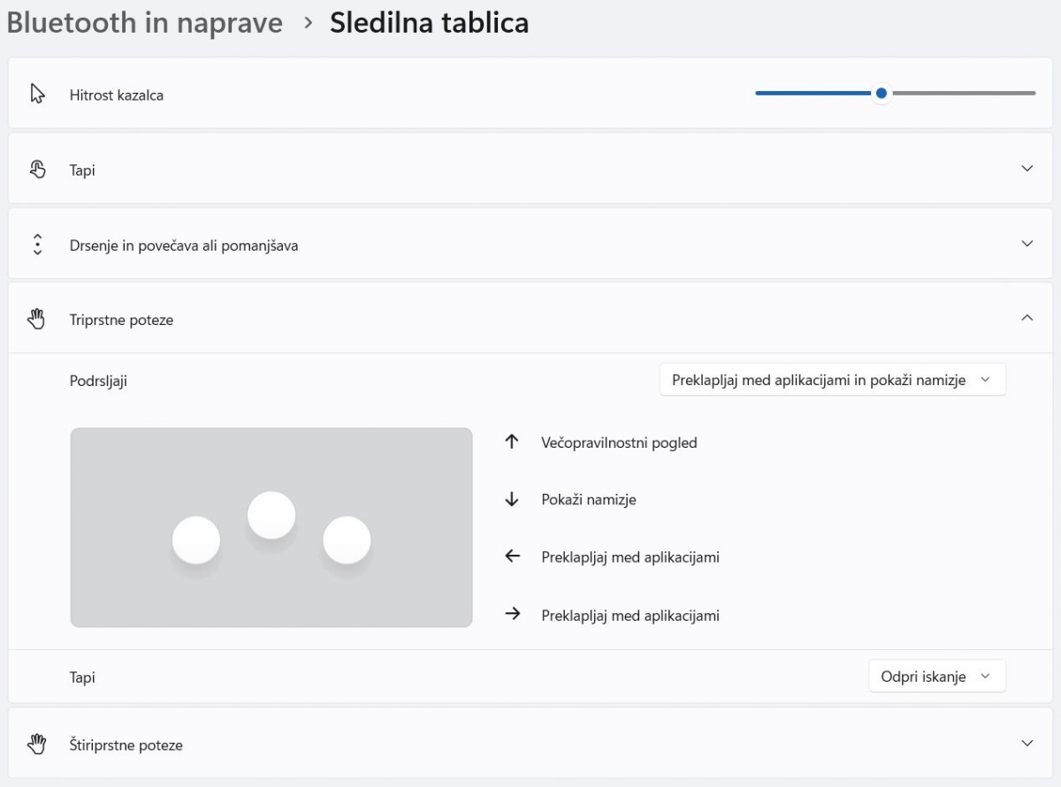Click the cursor icon beside Hitrost kazalca

pyautogui.click(x=37, y=95)
